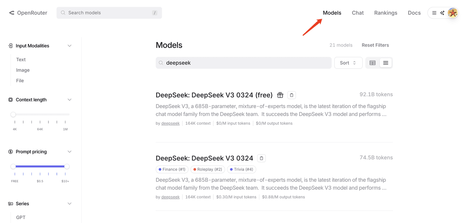Click the OpenRouter brand name
This screenshot has width=463, height=223.
click(x=32, y=13)
